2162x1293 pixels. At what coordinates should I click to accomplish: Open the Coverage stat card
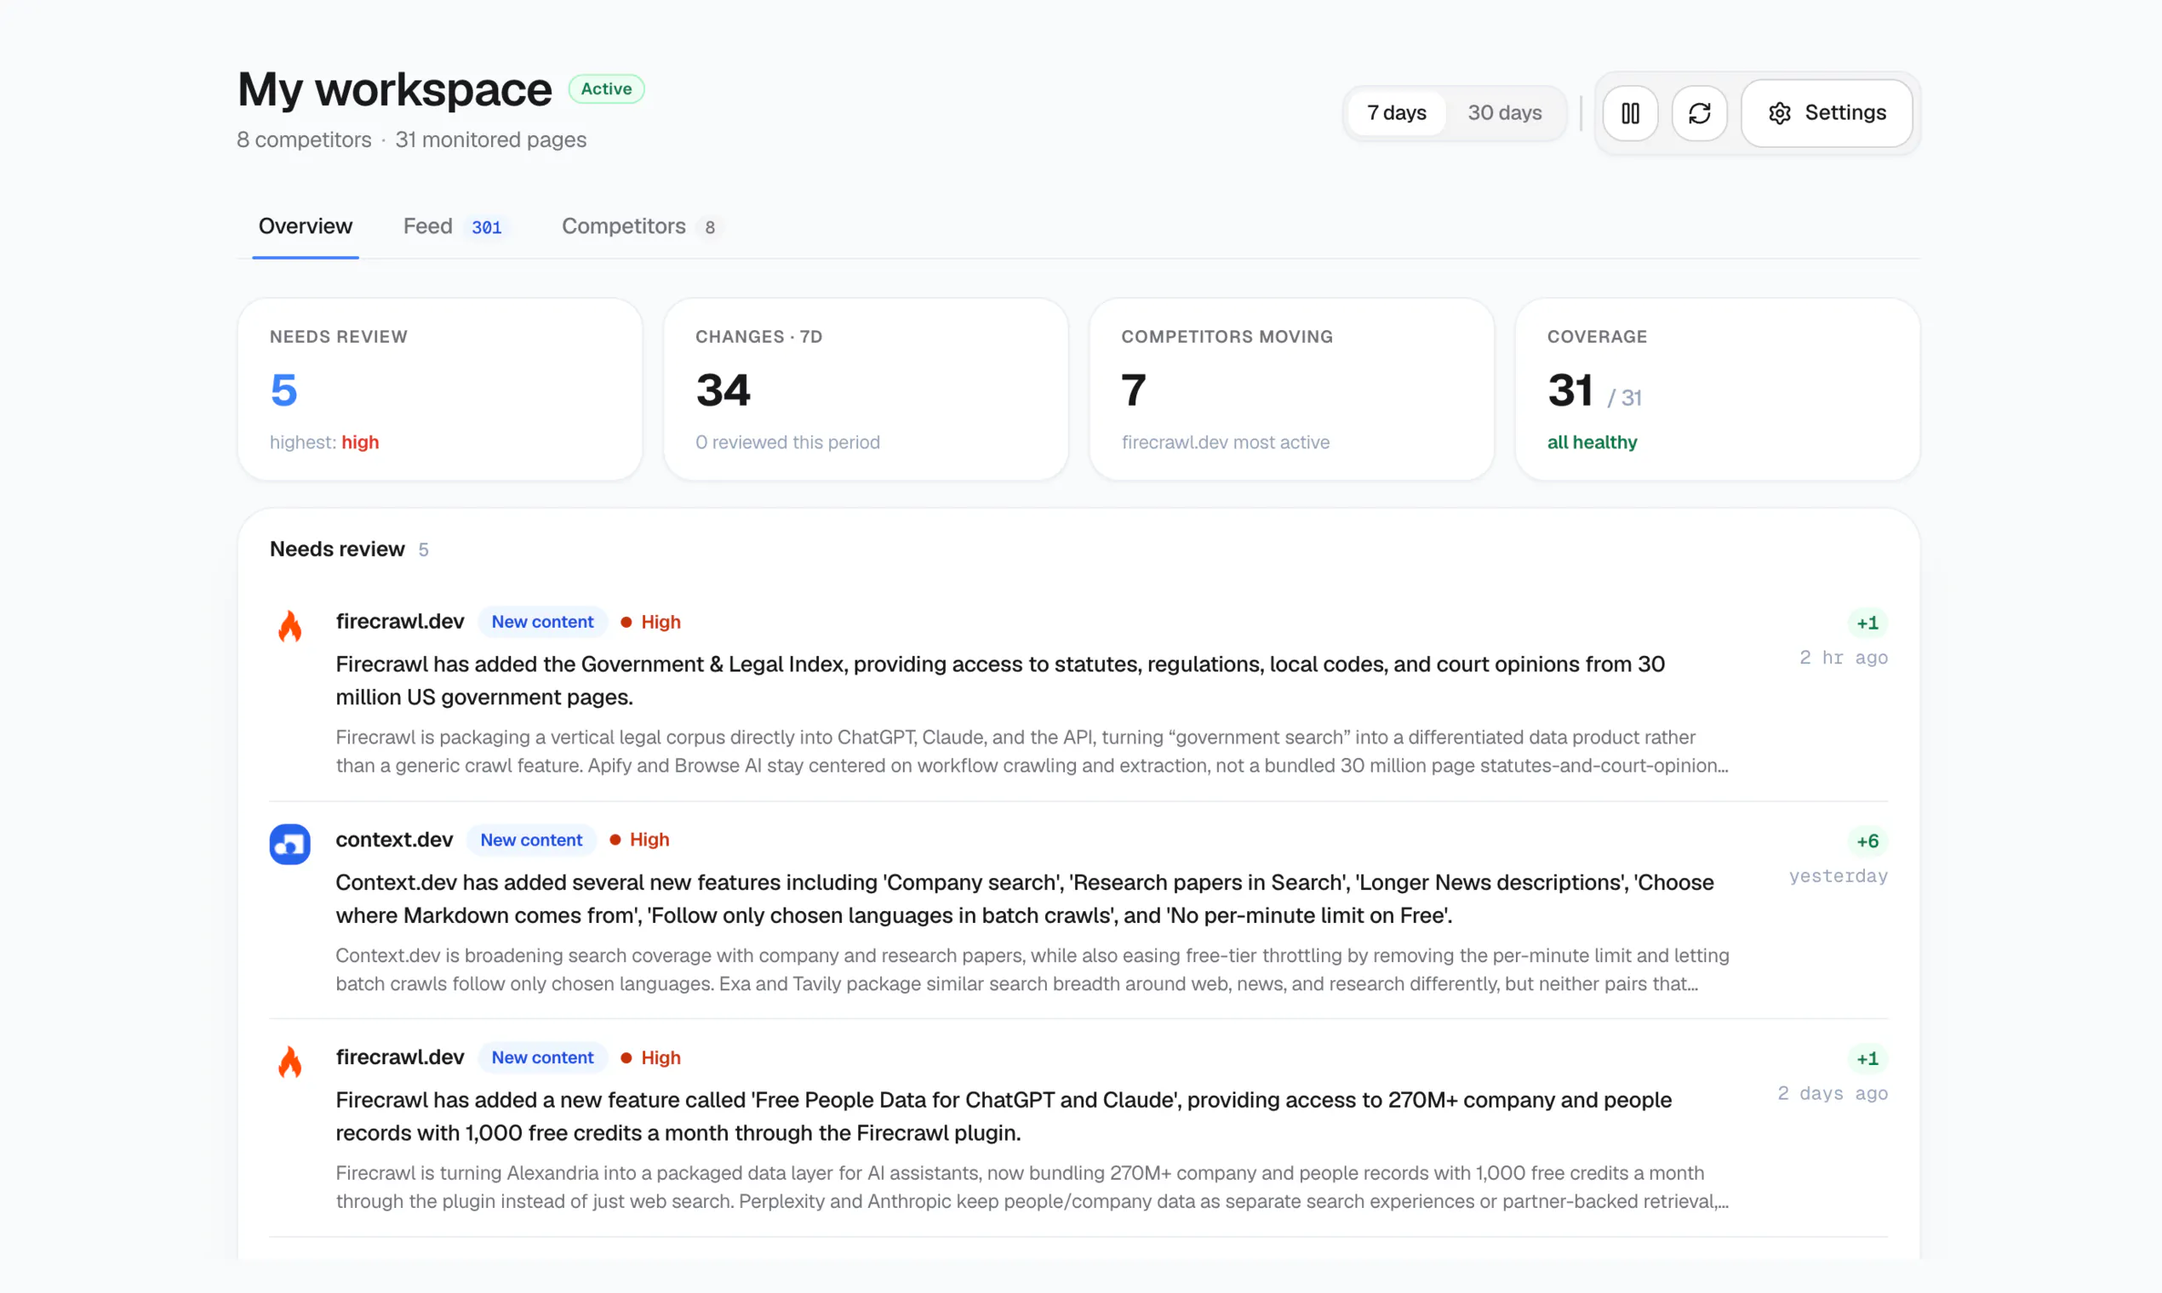click(1718, 390)
